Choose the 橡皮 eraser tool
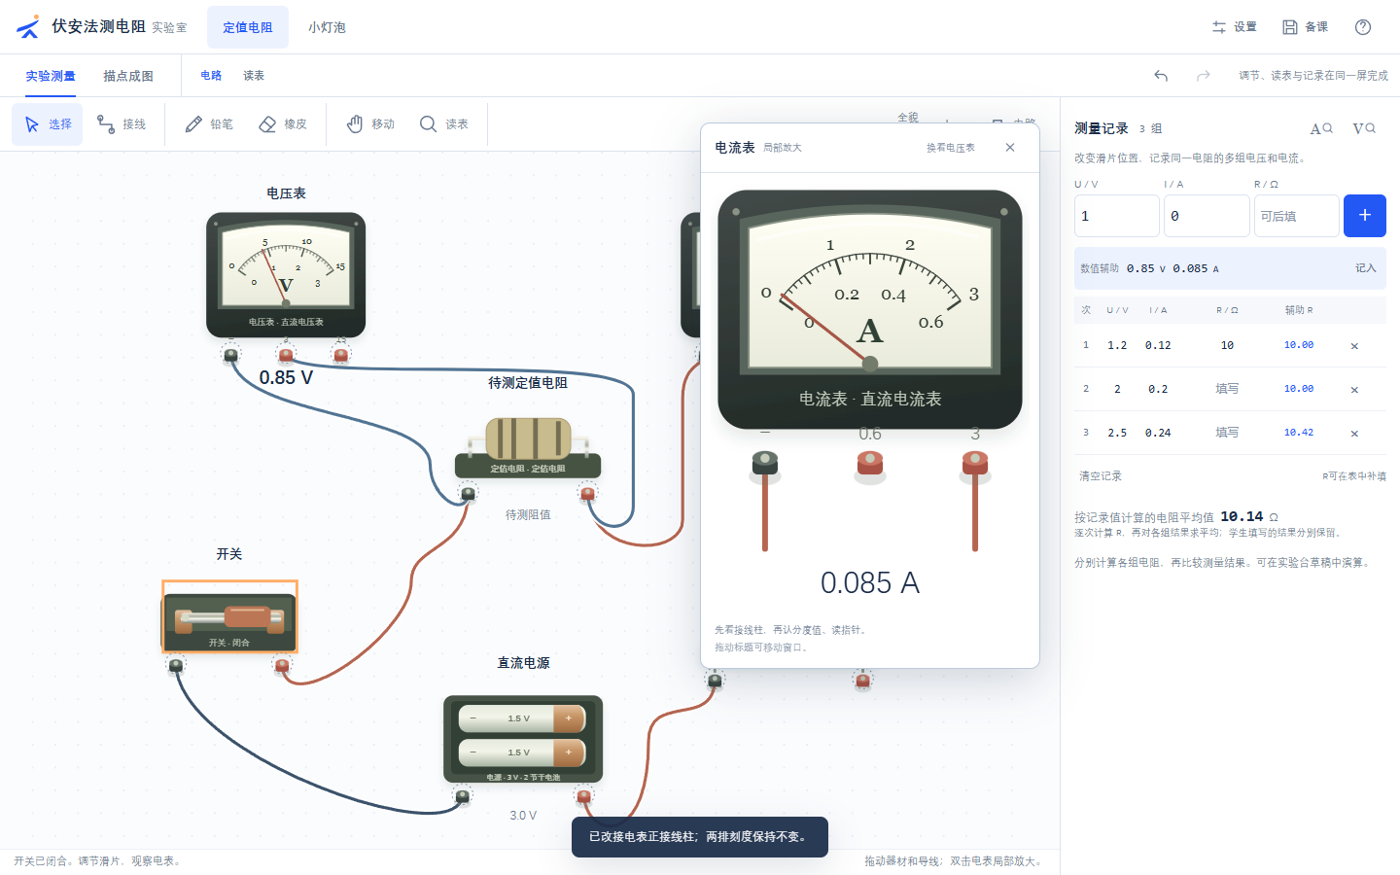The width and height of the screenshot is (1400, 875). [x=283, y=124]
